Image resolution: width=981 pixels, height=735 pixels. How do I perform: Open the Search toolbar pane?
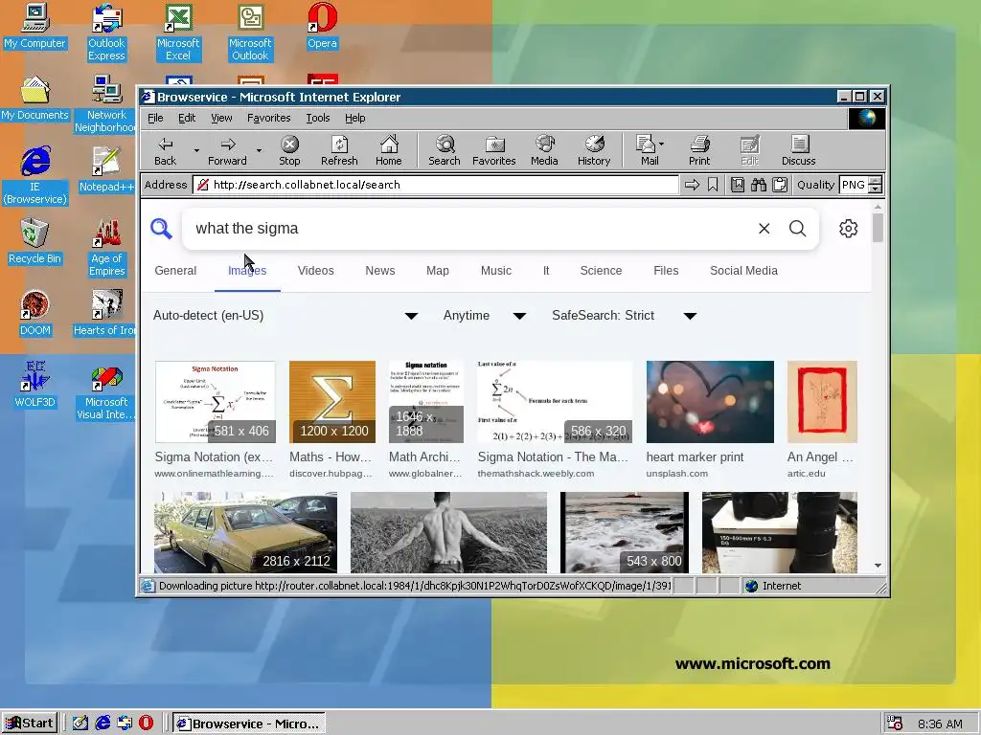445,150
